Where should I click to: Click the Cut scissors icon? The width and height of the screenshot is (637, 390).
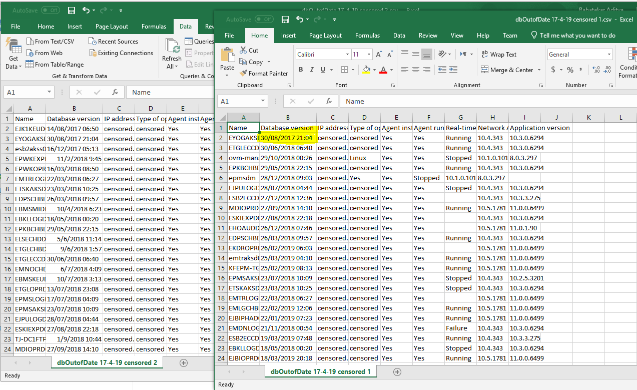243,50
